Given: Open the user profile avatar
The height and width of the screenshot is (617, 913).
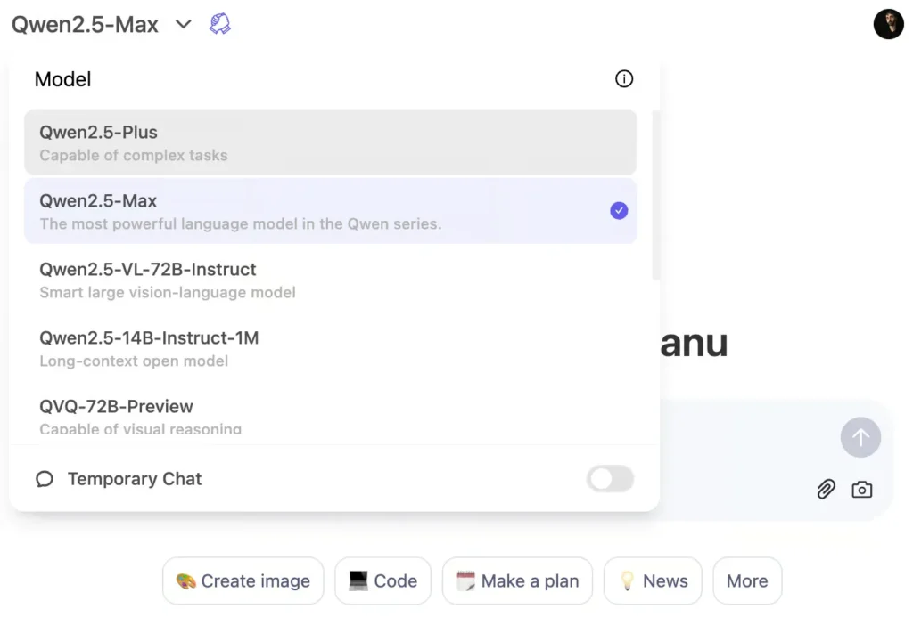Looking at the screenshot, I should point(888,24).
